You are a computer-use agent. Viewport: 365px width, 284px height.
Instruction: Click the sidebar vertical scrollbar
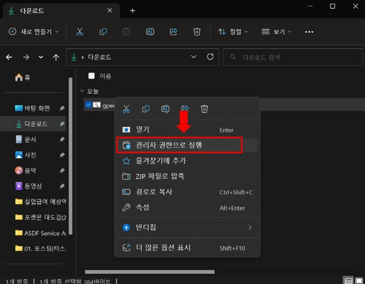tap(70, 156)
